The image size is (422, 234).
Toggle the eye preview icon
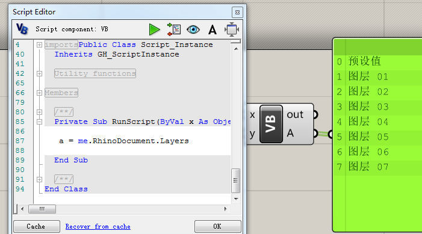[x=193, y=29]
